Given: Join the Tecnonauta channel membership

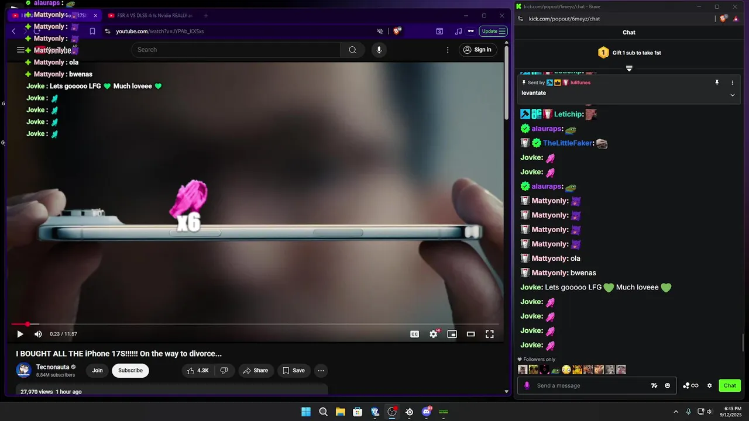Looking at the screenshot, I should coord(97,370).
